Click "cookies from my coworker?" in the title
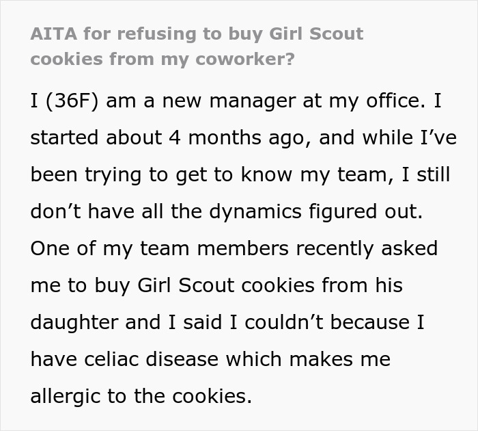The height and width of the screenshot is (431, 478). pos(163,58)
